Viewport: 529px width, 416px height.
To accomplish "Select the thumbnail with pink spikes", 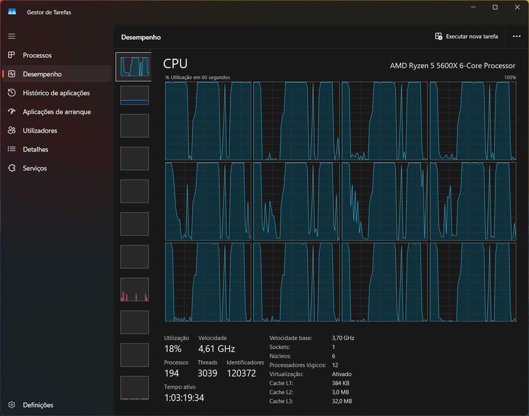I will [134, 289].
